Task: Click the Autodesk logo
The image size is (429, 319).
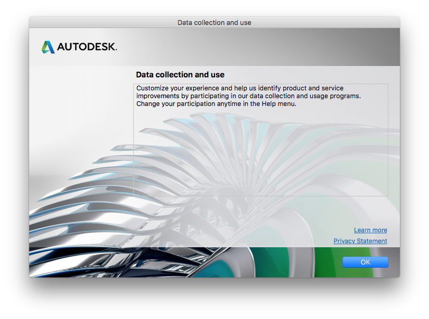Action: 79,47
